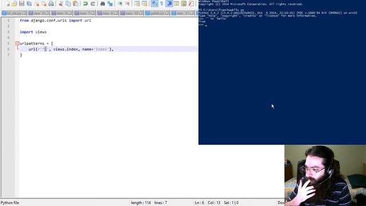Click 'True' output in PowerShell window
This screenshot has height=206, width=366.
point(202,22)
